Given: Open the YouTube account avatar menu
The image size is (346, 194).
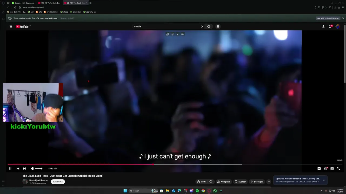Looking at the screenshot, I should (338, 26).
